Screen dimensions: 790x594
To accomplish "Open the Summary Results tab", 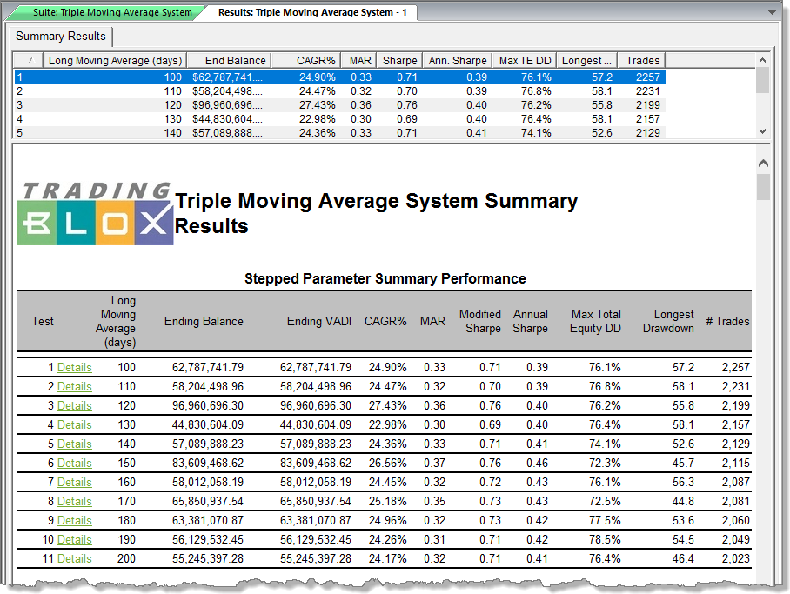I will pyautogui.click(x=61, y=37).
